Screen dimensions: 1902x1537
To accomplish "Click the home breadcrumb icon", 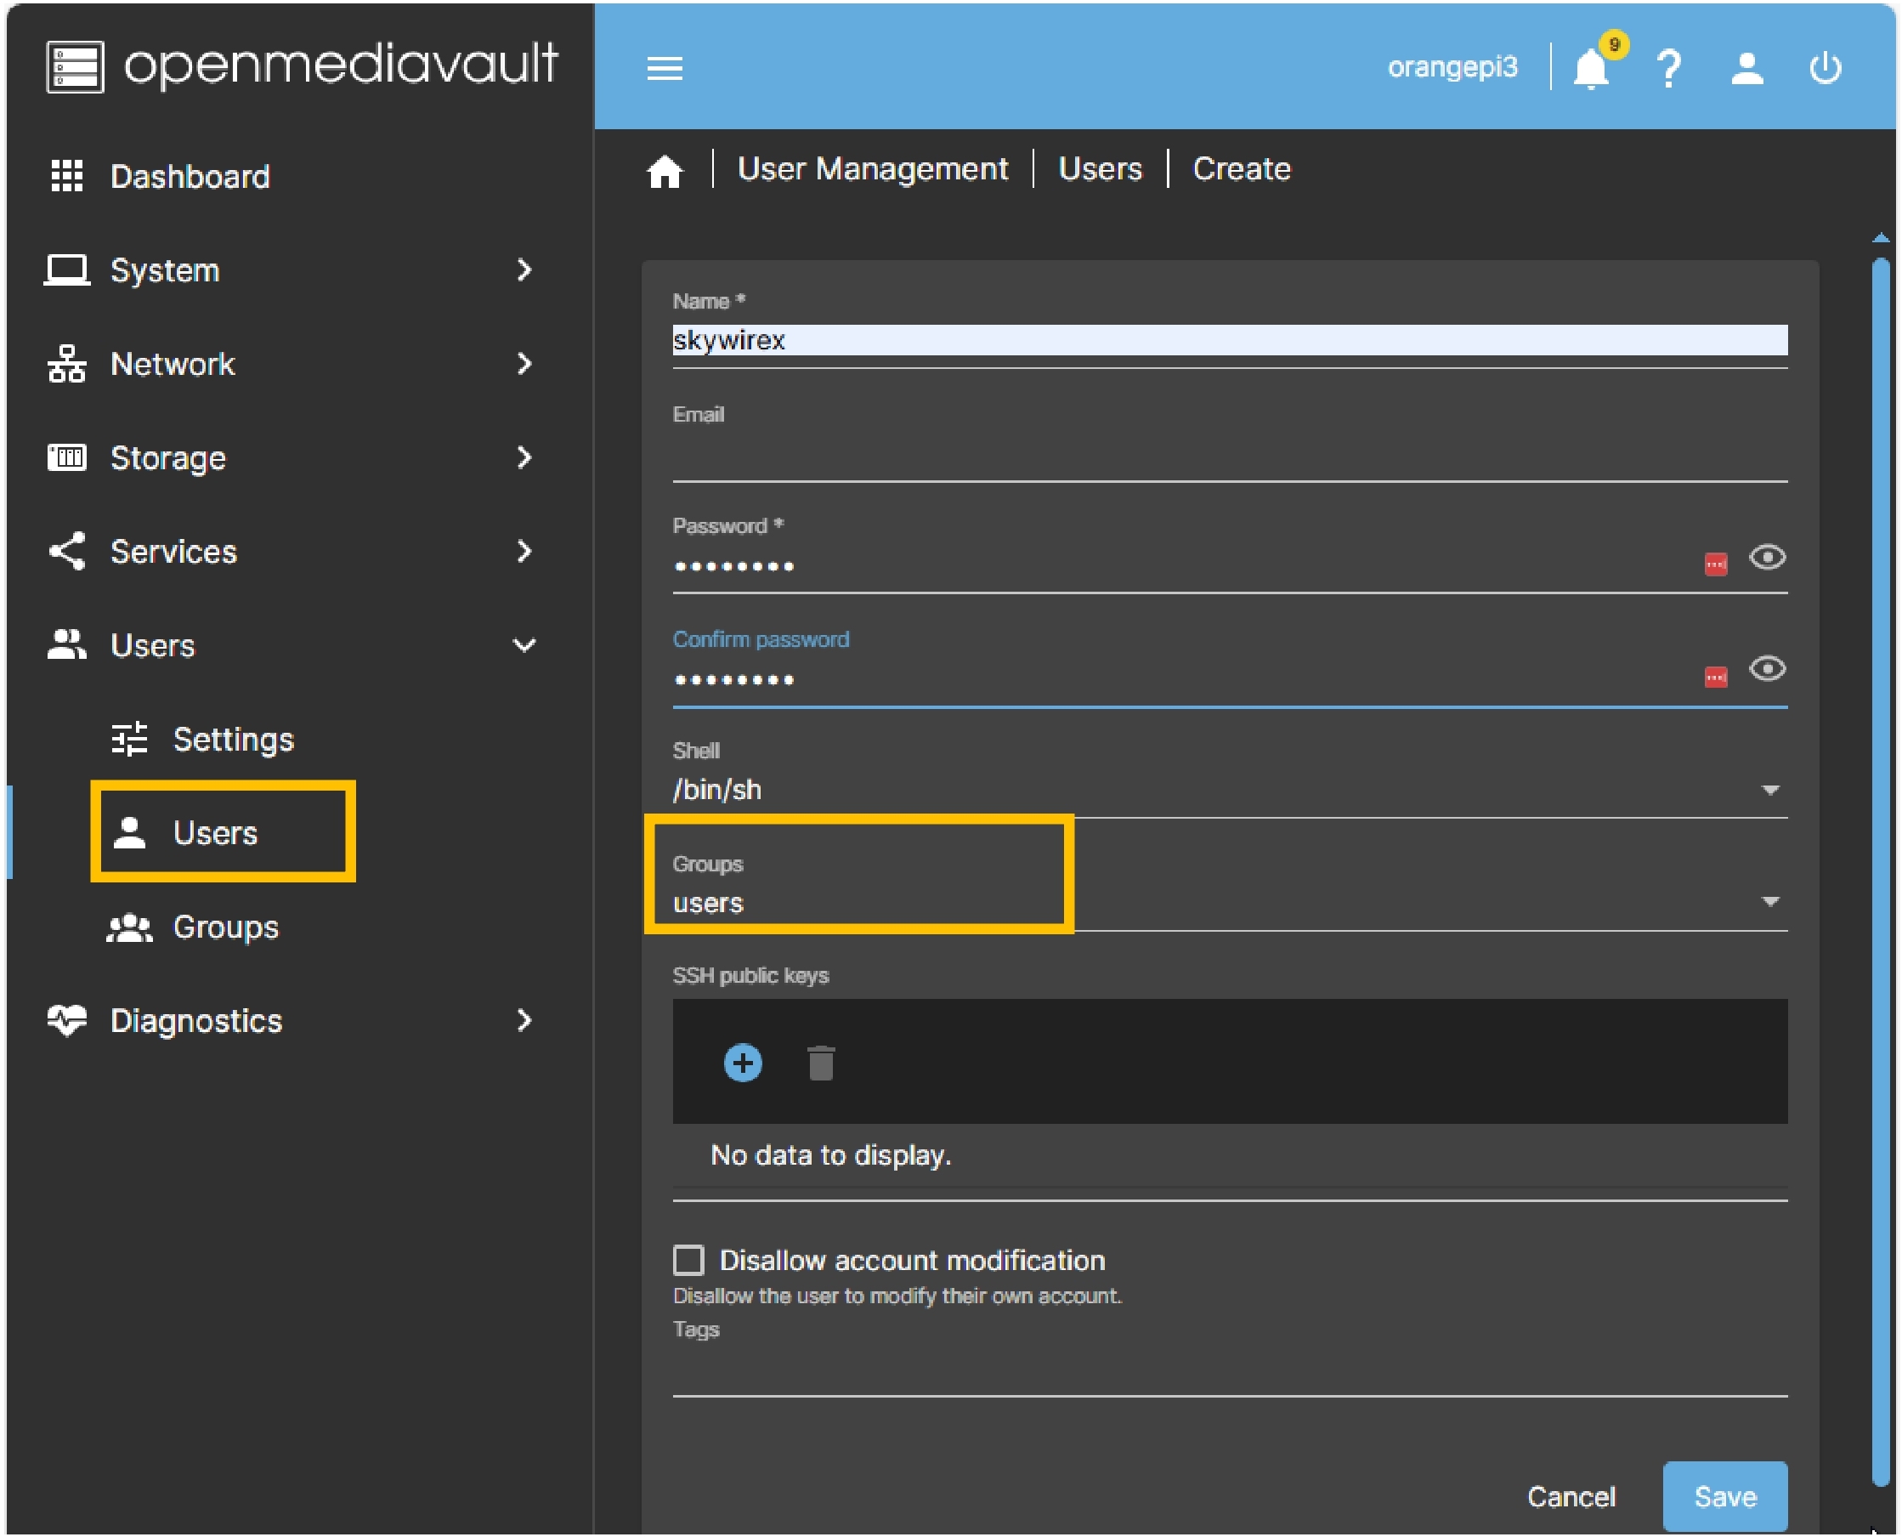I will pyautogui.click(x=665, y=170).
